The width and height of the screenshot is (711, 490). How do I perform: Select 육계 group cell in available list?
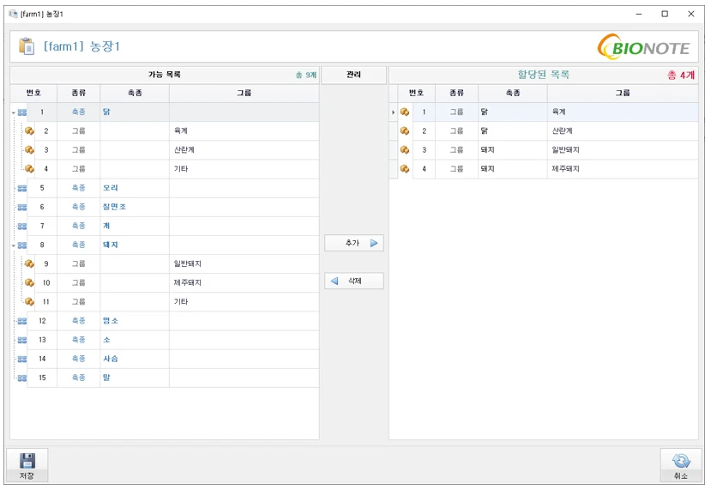pyautogui.click(x=244, y=130)
